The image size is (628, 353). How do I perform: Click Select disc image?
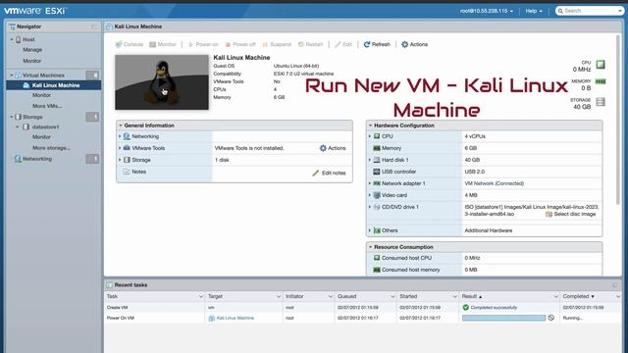point(571,214)
